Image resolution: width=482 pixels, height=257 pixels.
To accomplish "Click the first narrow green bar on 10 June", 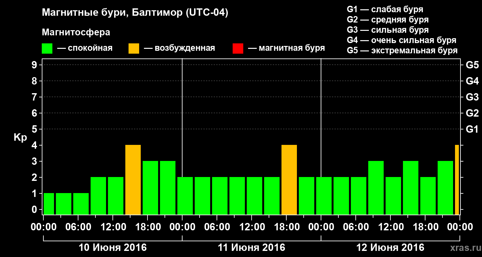I will (x=49, y=204).
